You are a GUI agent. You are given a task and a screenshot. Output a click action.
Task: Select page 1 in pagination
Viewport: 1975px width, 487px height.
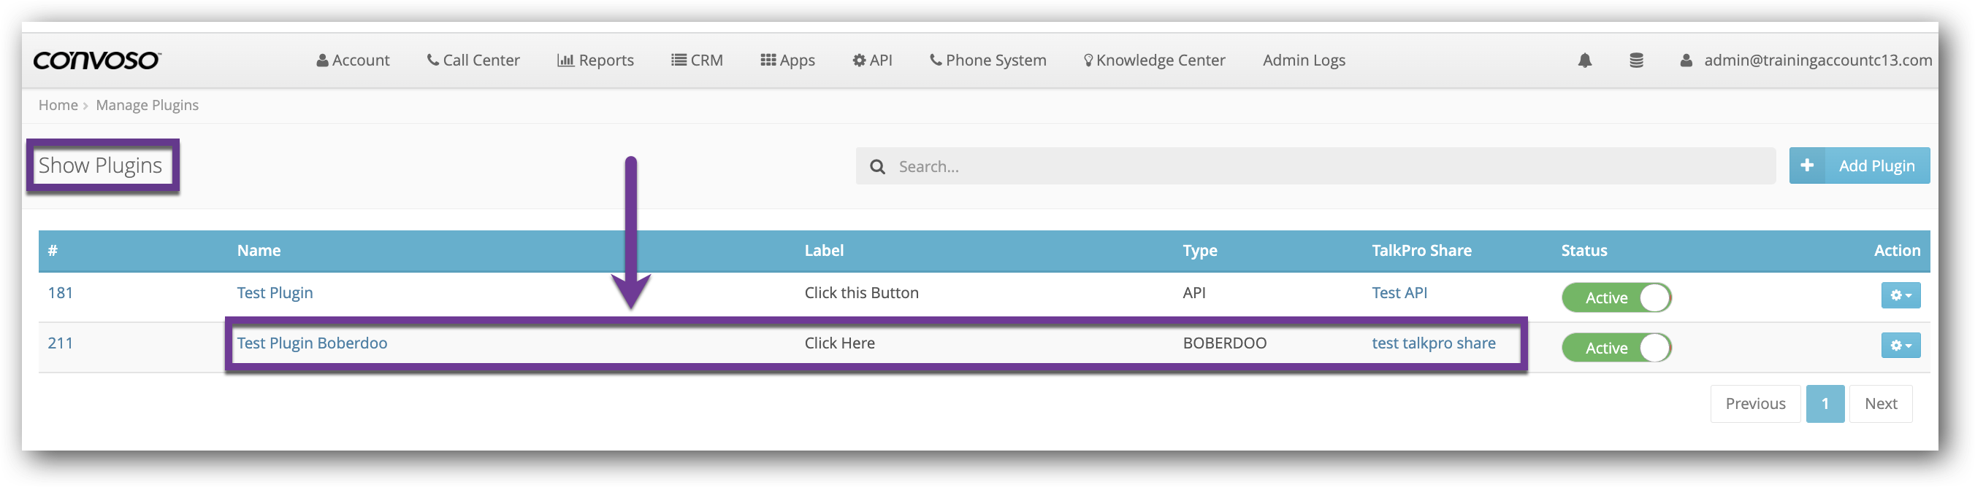point(1825,404)
